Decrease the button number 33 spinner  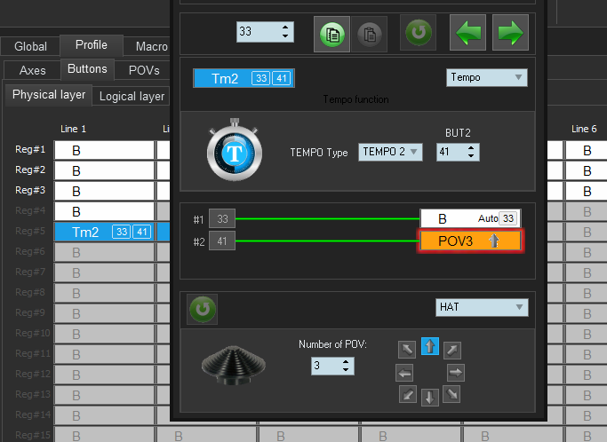(x=285, y=36)
